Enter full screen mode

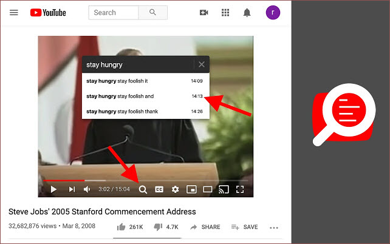pos(240,189)
